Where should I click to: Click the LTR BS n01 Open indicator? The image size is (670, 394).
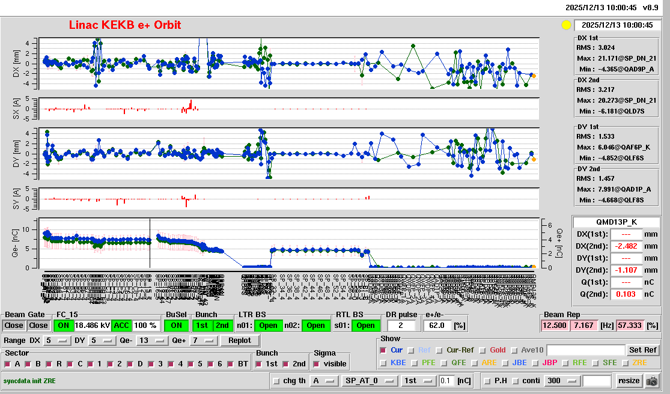267,326
